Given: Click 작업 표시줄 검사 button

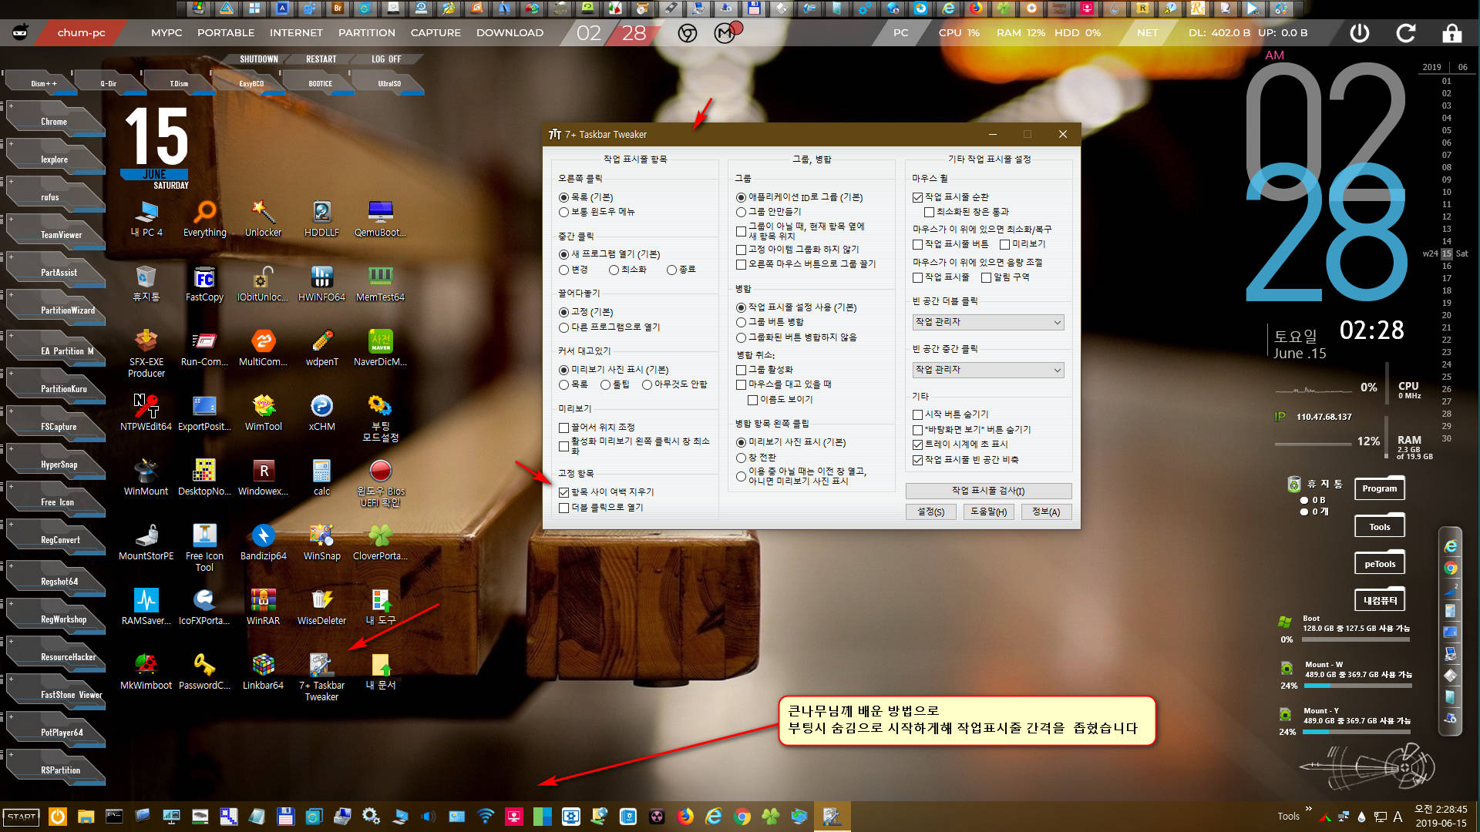Looking at the screenshot, I should (988, 491).
